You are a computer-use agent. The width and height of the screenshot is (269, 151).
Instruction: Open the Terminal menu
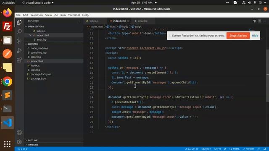point(74,15)
